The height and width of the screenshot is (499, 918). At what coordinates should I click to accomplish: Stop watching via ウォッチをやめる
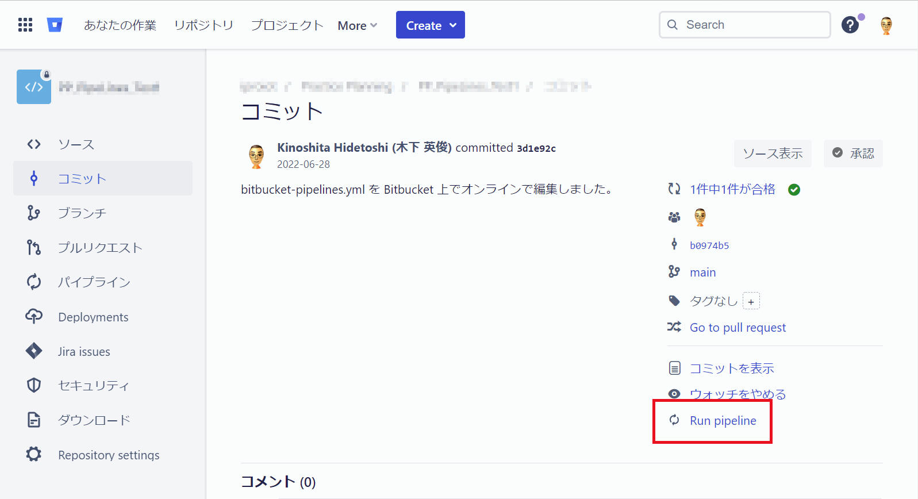pos(738,394)
